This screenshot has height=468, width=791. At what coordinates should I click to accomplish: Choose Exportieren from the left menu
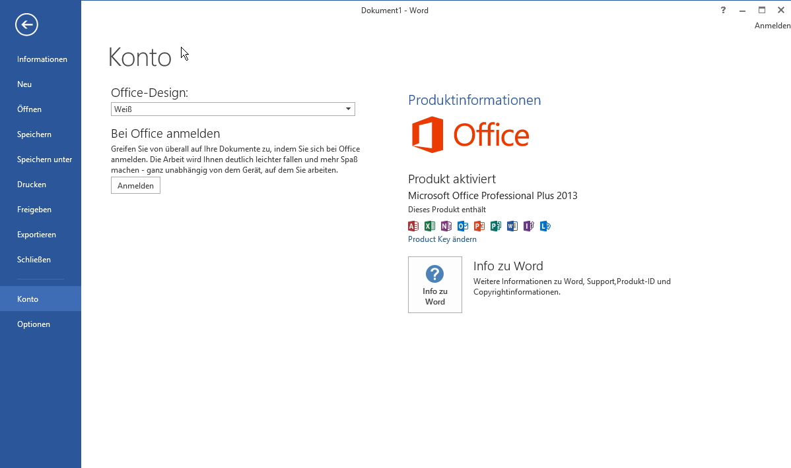pos(36,235)
